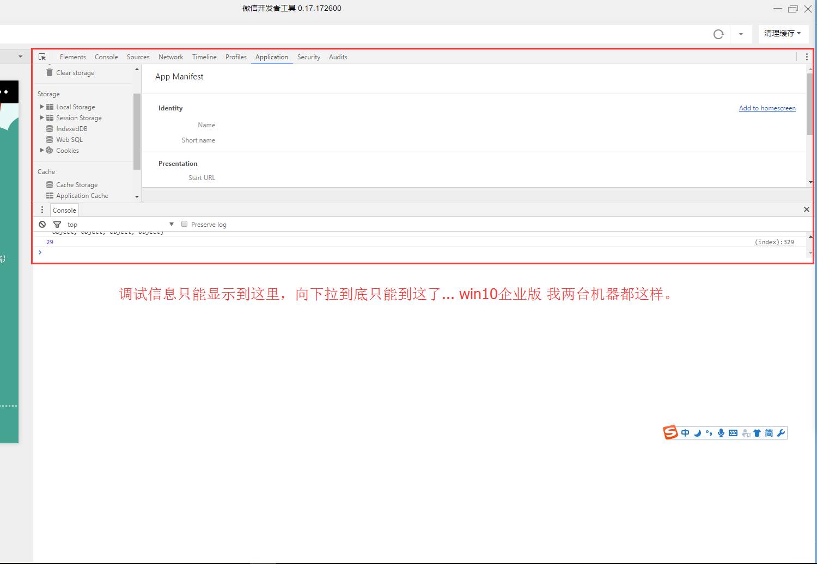Click the console output value 29

coord(50,242)
